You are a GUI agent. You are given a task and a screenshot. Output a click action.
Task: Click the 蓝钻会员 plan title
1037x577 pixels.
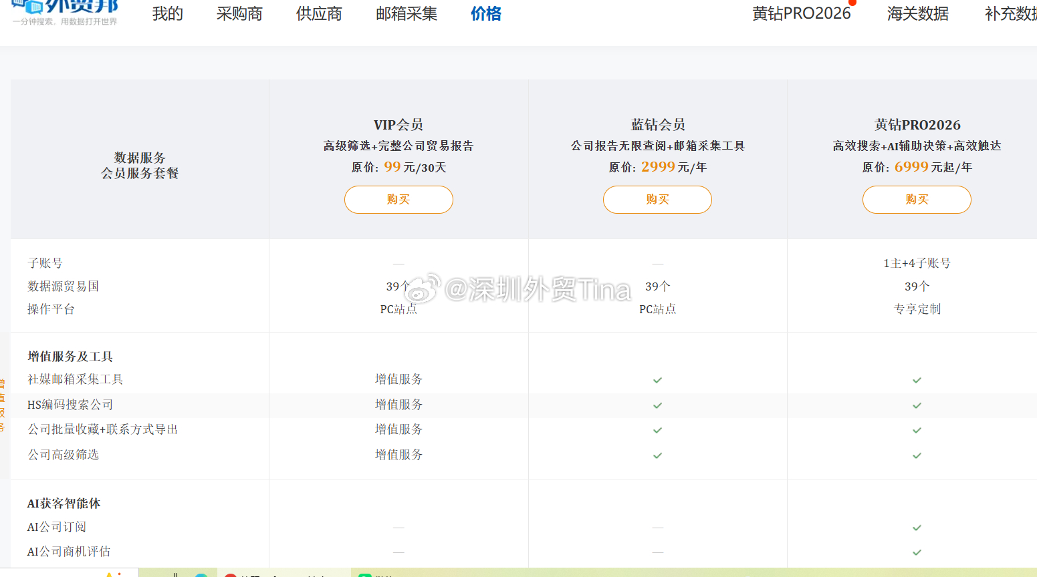tap(658, 125)
